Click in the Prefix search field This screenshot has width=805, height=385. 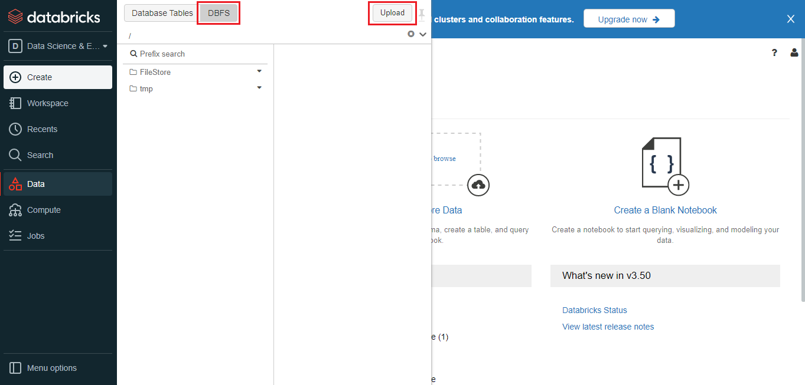pyautogui.click(x=198, y=54)
